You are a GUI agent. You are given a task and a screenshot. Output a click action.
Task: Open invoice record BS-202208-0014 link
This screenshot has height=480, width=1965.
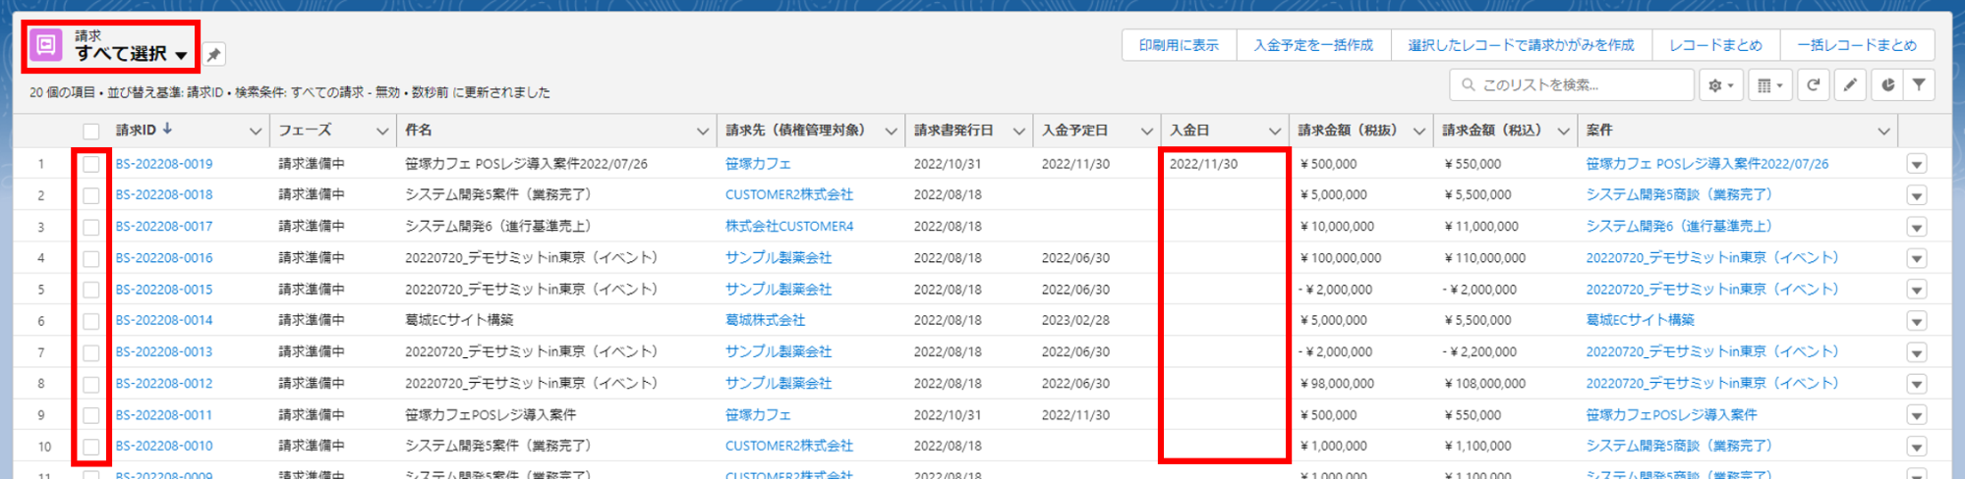(164, 320)
